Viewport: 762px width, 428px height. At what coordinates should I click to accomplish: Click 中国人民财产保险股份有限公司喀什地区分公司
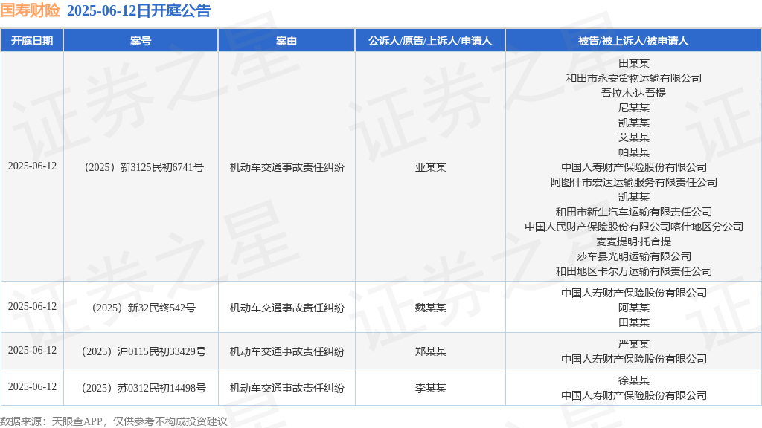(x=634, y=227)
